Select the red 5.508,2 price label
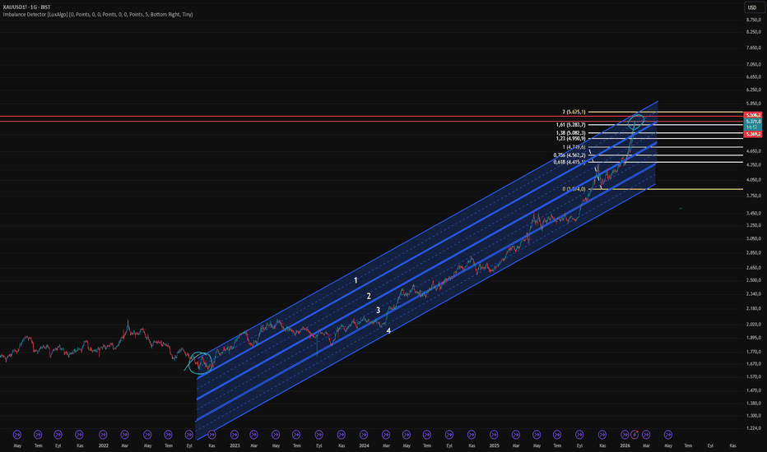 tap(753, 115)
